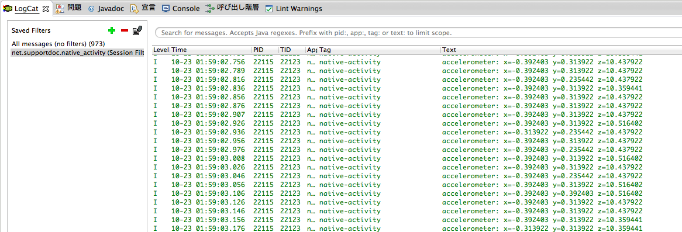Screen dimensions: 682x232
Task: Select log row at 01:59:03.176
Action: pos(417,228)
